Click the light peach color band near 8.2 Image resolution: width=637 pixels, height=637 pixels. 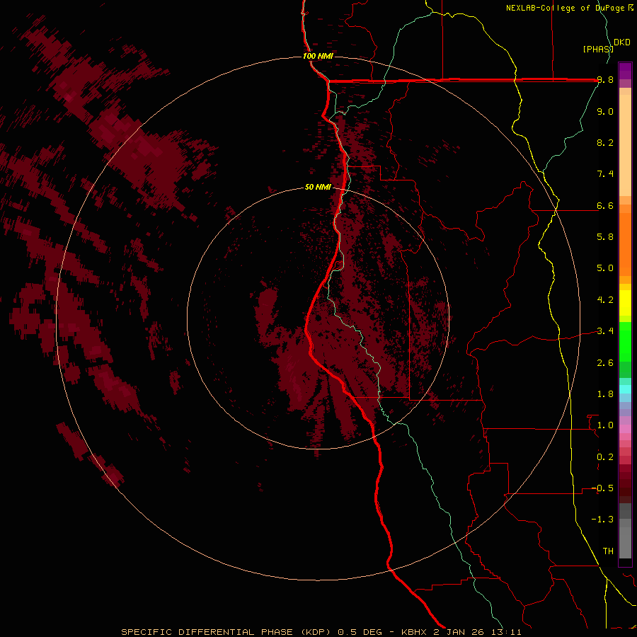625,147
